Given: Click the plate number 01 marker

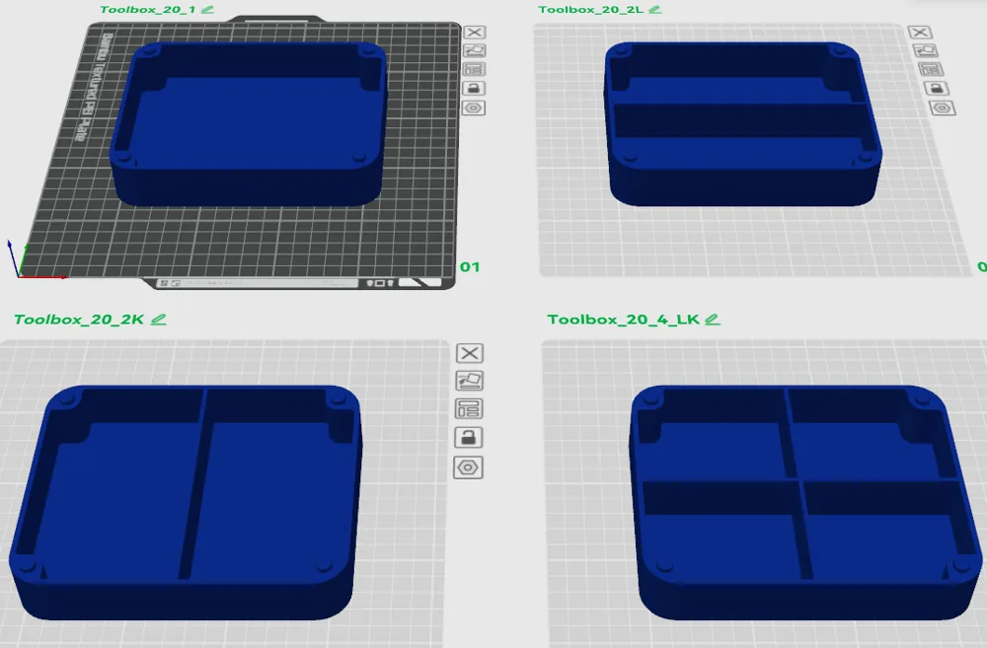Looking at the screenshot, I should coord(470,264).
